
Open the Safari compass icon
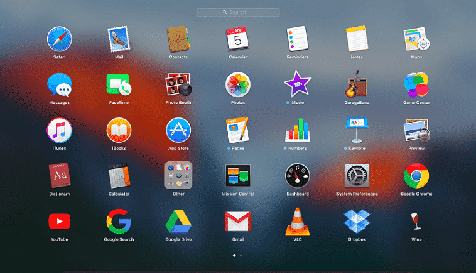click(x=60, y=39)
